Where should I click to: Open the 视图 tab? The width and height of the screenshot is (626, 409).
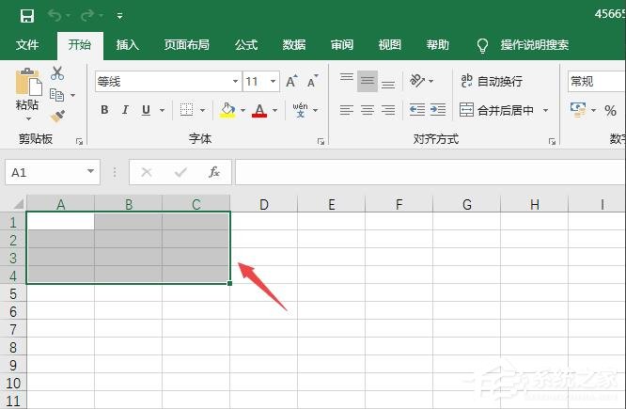390,45
